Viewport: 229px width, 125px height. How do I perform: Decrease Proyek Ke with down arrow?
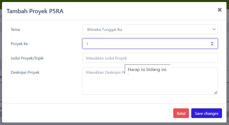click(x=212, y=45)
